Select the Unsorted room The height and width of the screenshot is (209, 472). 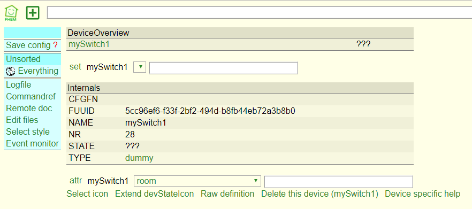23,59
